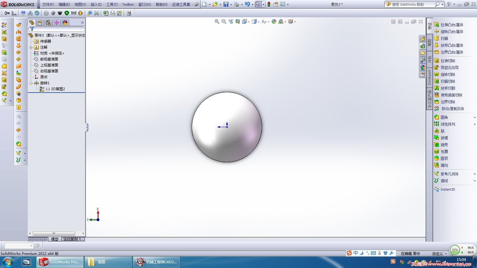Viewport: 477px width, 268px height.
Task: Open the DimXpertManager tab icon
Action: [x=57, y=23]
